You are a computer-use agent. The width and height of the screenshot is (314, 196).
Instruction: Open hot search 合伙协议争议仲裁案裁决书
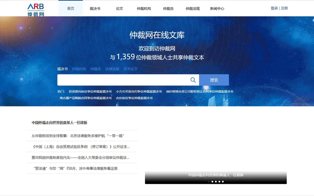point(134,98)
